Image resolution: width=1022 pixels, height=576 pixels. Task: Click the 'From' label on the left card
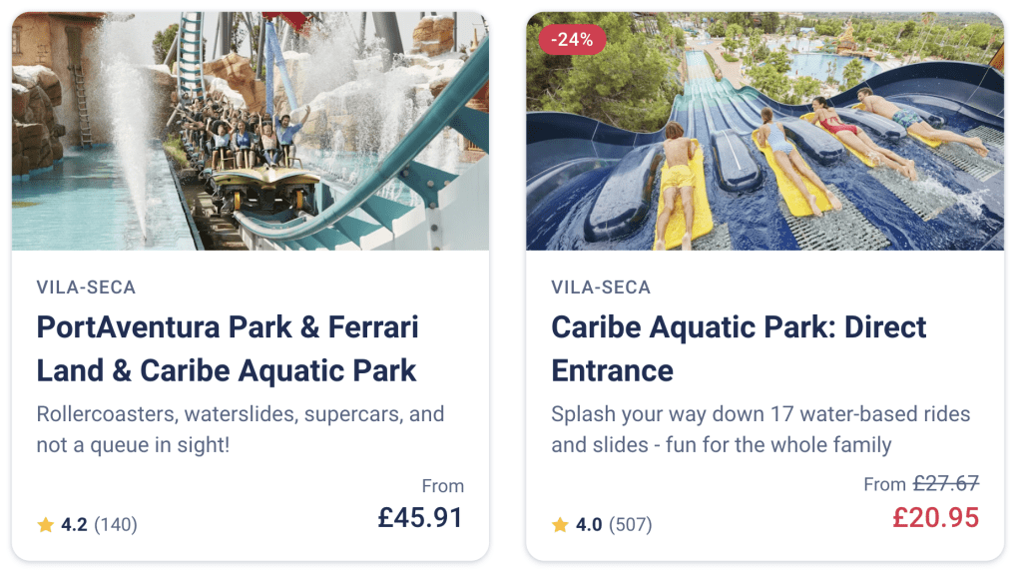[442, 486]
